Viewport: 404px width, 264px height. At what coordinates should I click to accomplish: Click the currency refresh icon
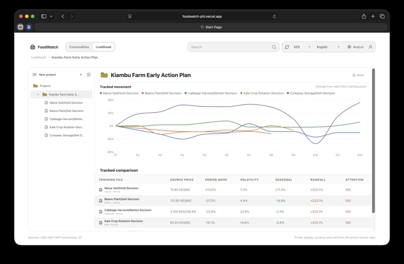[287, 47]
